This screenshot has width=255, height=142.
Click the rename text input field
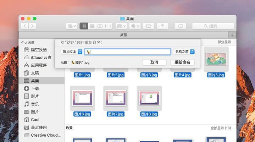pos(128,52)
